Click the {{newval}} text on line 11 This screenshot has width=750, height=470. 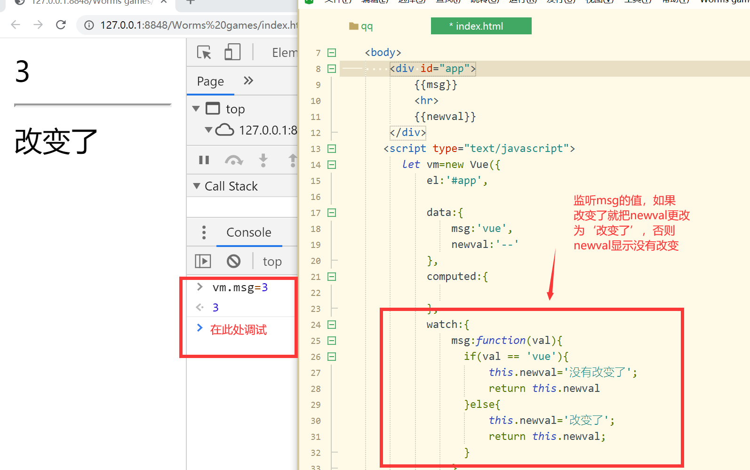point(445,117)
